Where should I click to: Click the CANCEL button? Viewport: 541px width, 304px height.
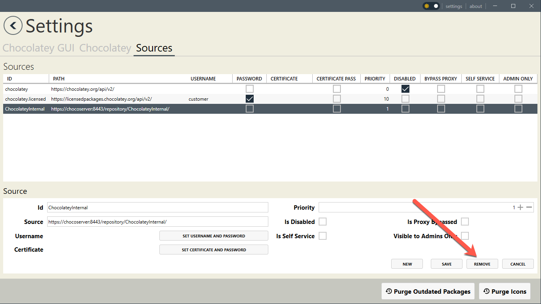pyautogui.click(x=518, y=264)
